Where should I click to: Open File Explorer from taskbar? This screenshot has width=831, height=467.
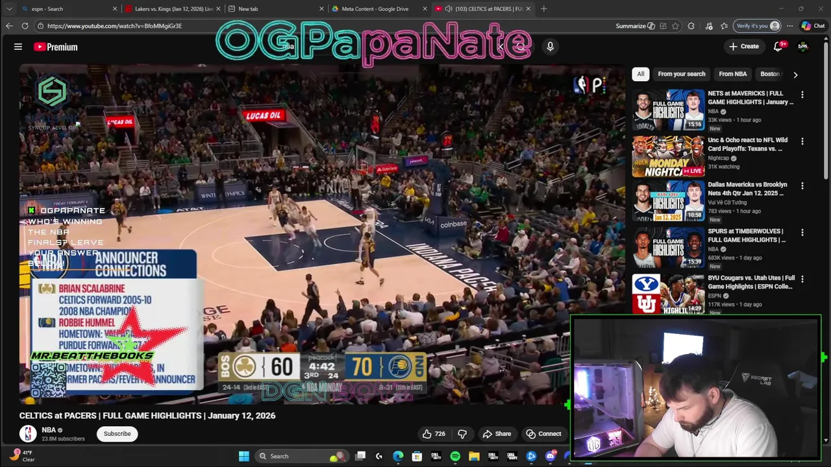click(x=474, y=456)
